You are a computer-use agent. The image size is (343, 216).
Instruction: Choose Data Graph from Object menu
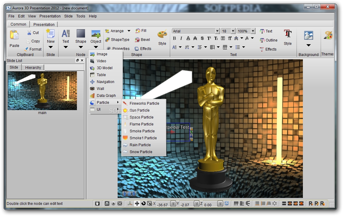[106, 96]
